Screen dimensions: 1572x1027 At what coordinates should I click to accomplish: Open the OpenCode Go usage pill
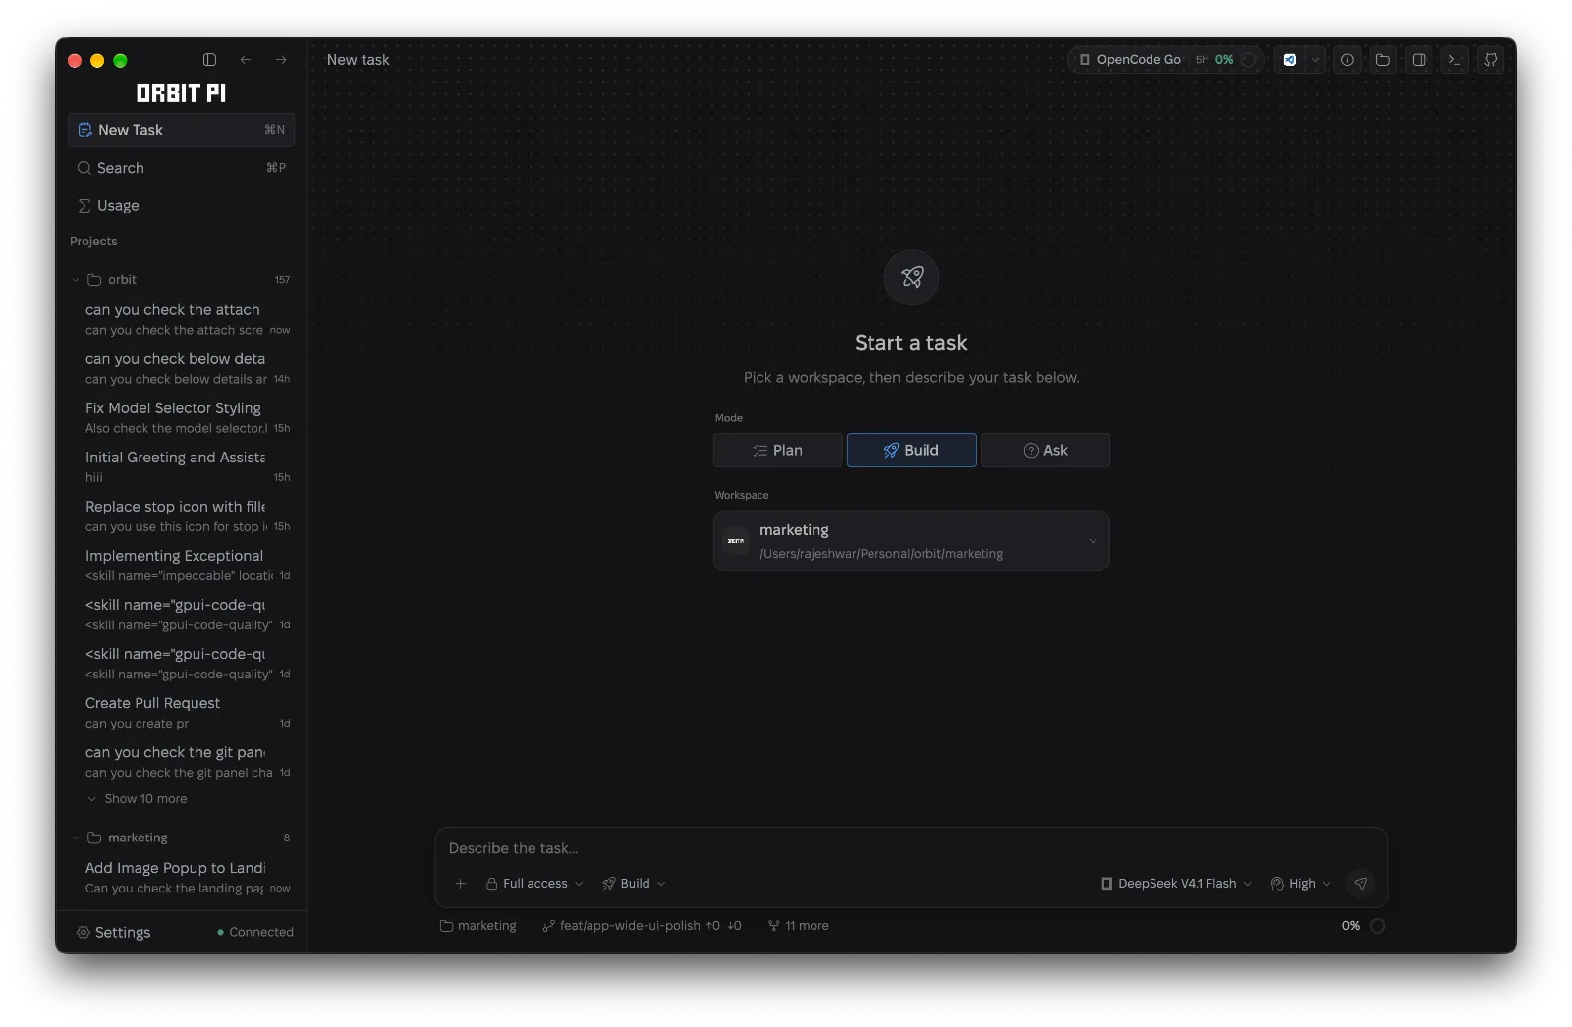pos(1166,60)
